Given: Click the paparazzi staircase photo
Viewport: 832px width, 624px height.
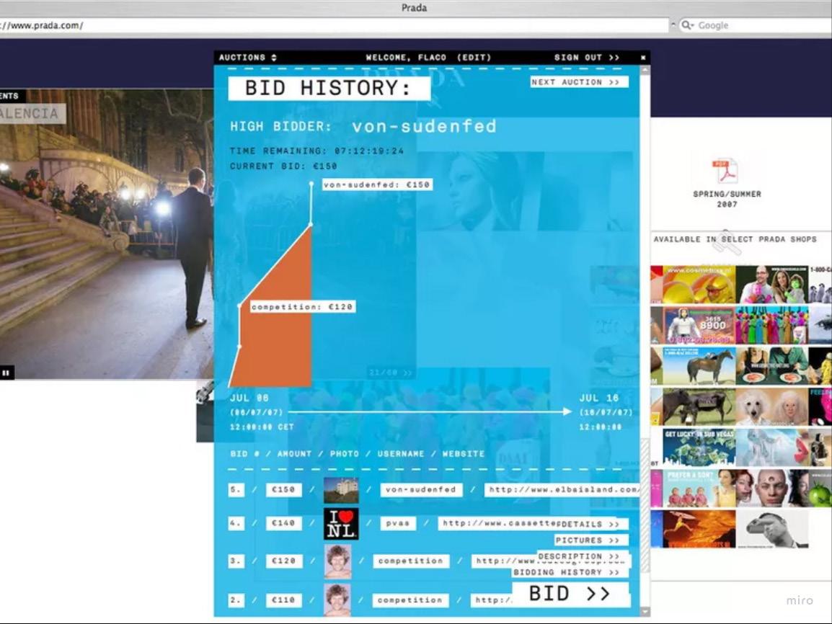Looking at the screenshot, I should (x=106, y=233).
